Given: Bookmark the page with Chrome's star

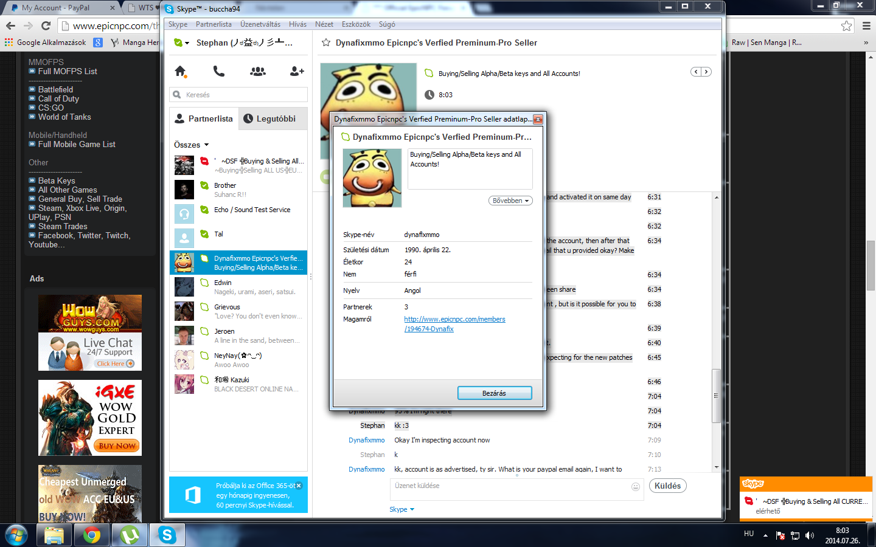Looking at the screenshot, I should pyautogui.click(x=846, y=26).
